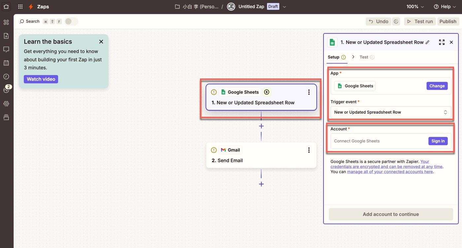The height and width of the screenshot is (248, 462).
Task: Click the Add account to continue button
Action: click(x=391, y=214)
